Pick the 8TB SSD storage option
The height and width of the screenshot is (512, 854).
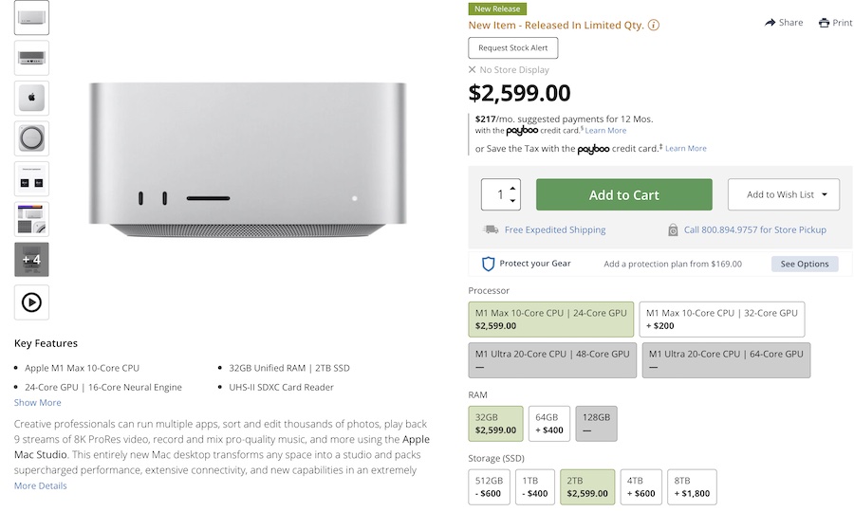[689, 486]
